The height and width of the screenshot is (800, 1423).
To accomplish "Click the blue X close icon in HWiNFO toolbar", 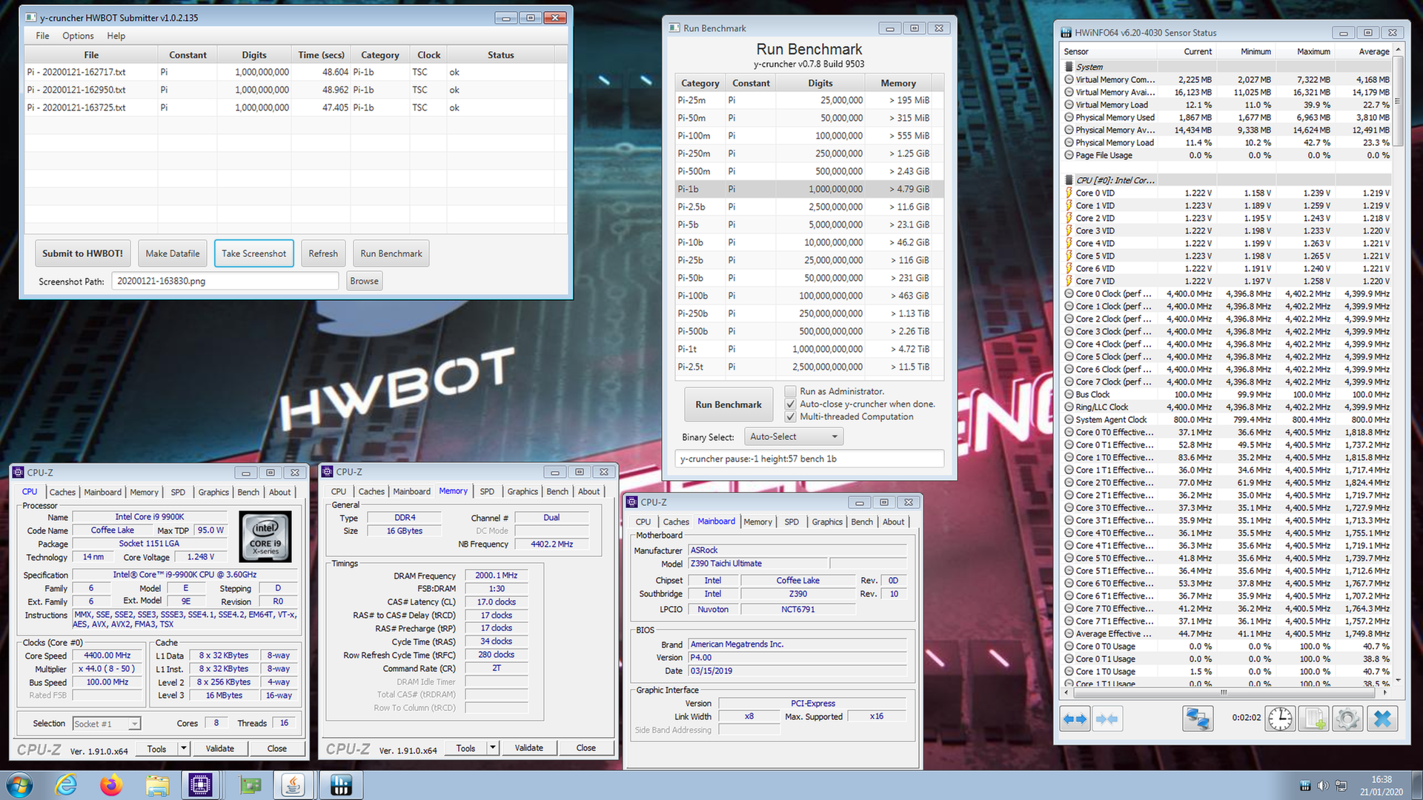I will click(x=1382, y=719).
